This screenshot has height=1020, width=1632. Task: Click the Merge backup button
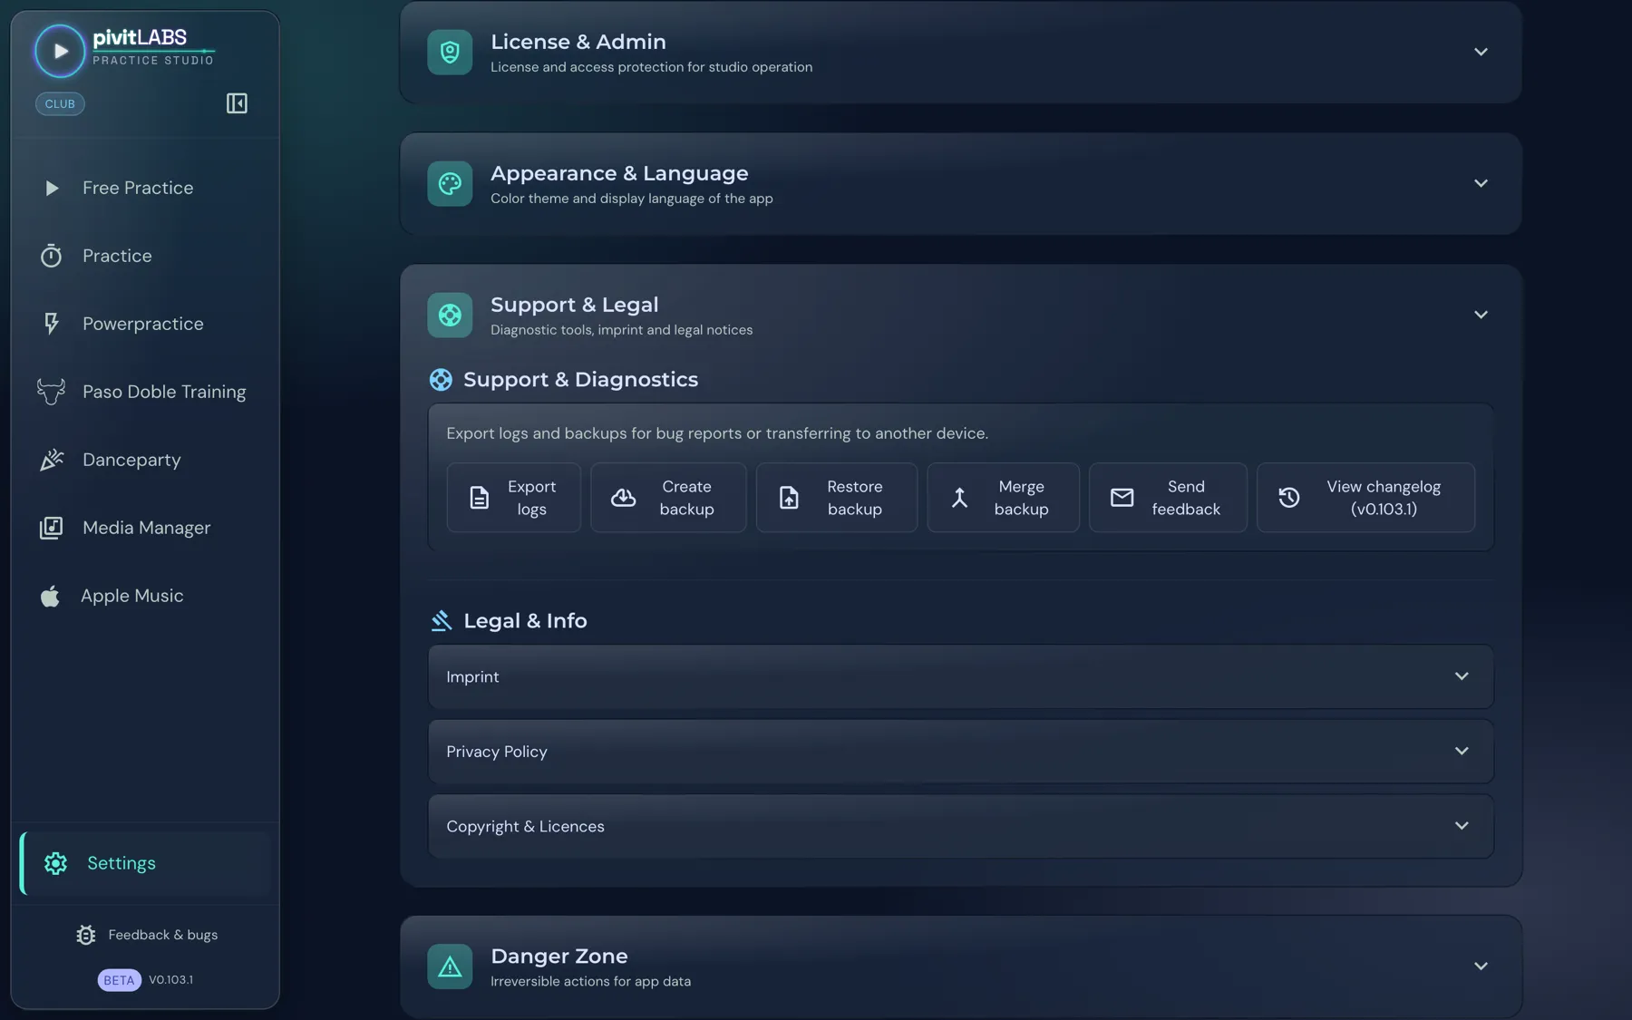[1003, 498]
